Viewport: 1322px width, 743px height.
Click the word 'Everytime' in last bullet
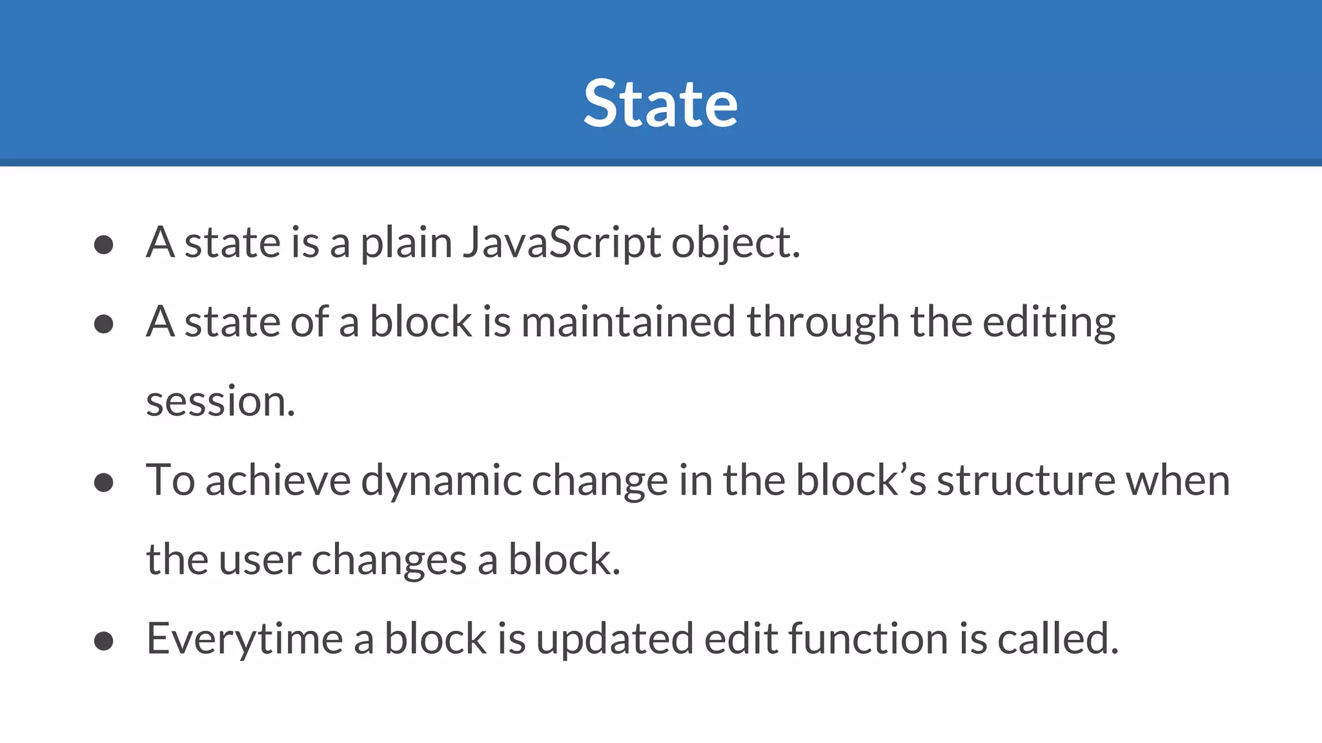[245, 640]
